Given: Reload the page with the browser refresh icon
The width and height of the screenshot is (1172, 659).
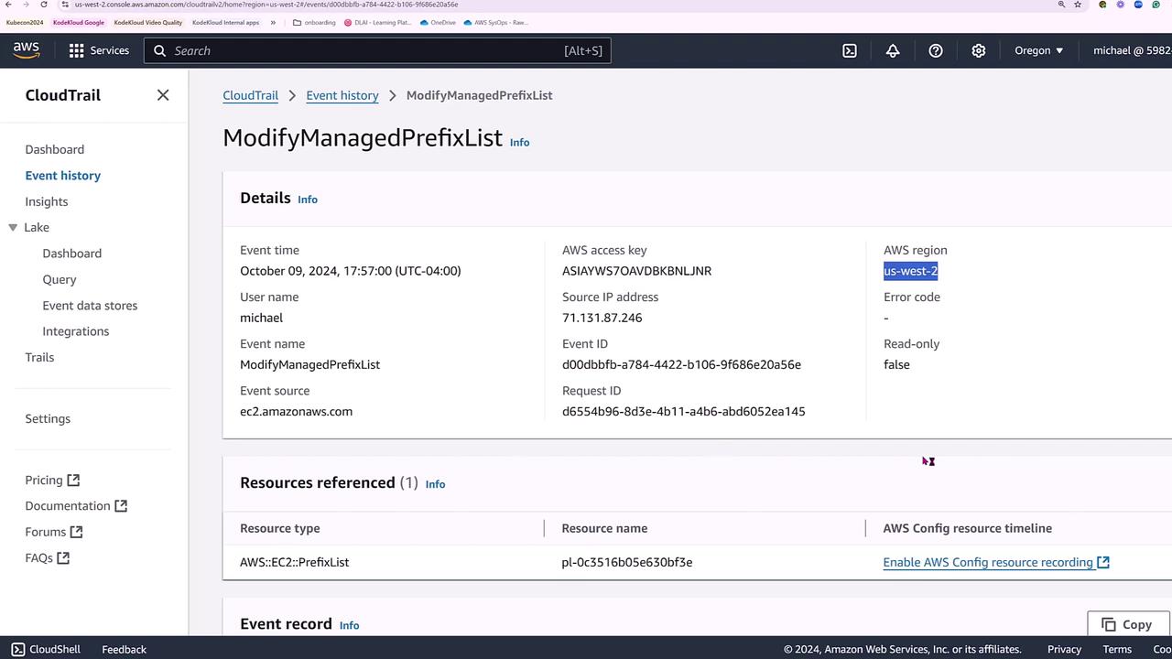Looking at the screenshot, I should pyautogui.click(x=44, y=5).
